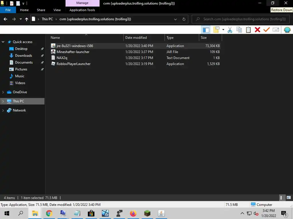Open the File menu tab

pyautogui.click(x=8, y=10)
